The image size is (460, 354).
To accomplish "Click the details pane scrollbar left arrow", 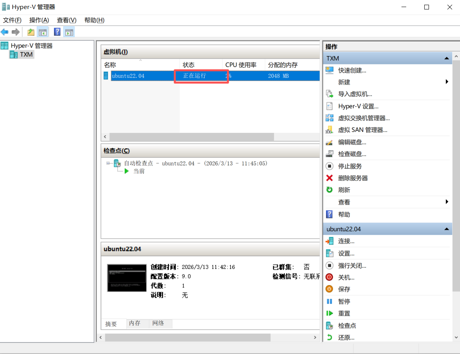I will pyautogui.click(x=101, y=337).
